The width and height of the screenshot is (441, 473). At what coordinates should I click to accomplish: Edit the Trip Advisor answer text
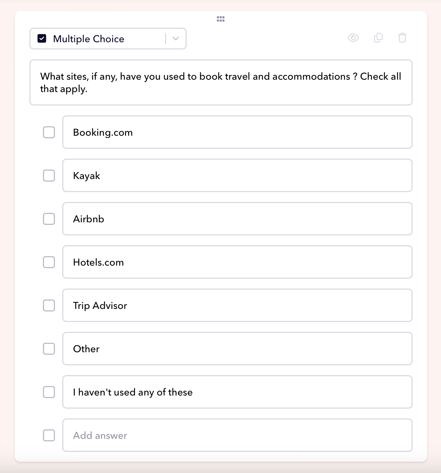click(x=237, y=306)
